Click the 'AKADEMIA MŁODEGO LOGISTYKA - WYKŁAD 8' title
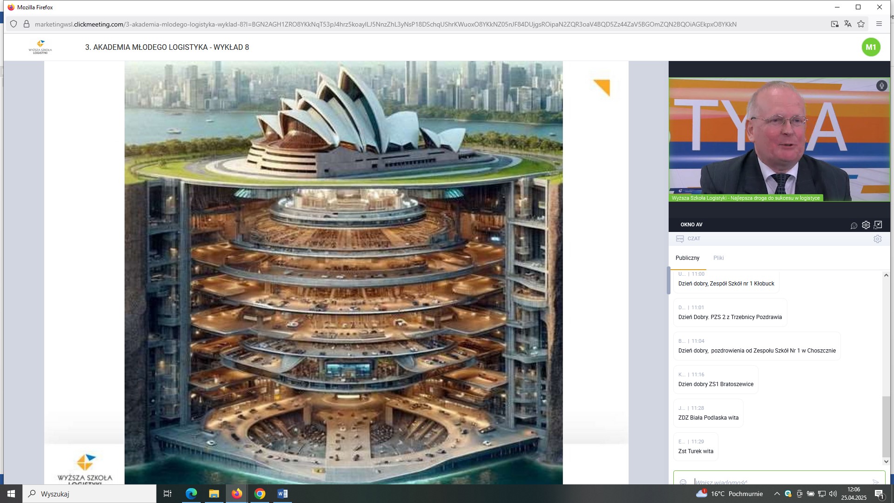 pos(167,47)
